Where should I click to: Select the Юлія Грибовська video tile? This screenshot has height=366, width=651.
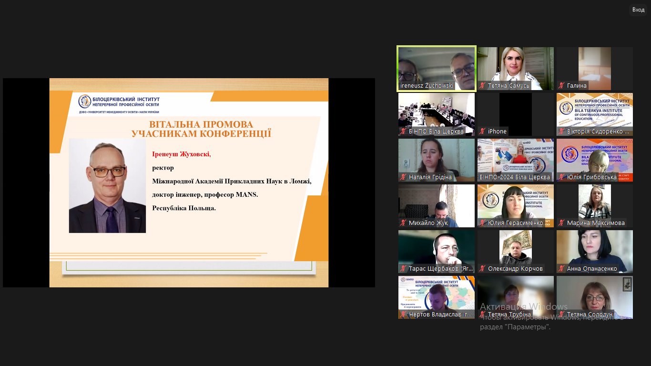click(x=595, y=157)
